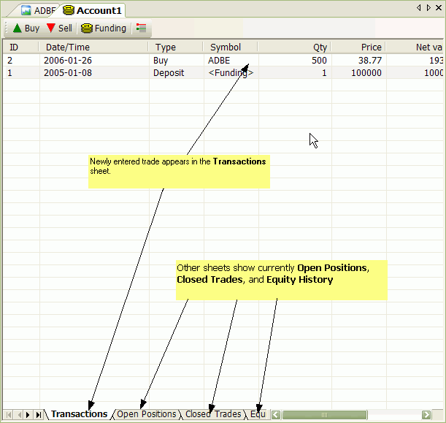Screen dimensions: 446x423
Task: Jump to last sheet tab
Action: coord(38,414)
